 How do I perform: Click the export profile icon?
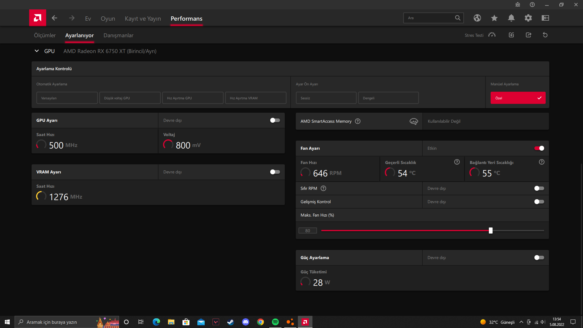coord(529,35)
